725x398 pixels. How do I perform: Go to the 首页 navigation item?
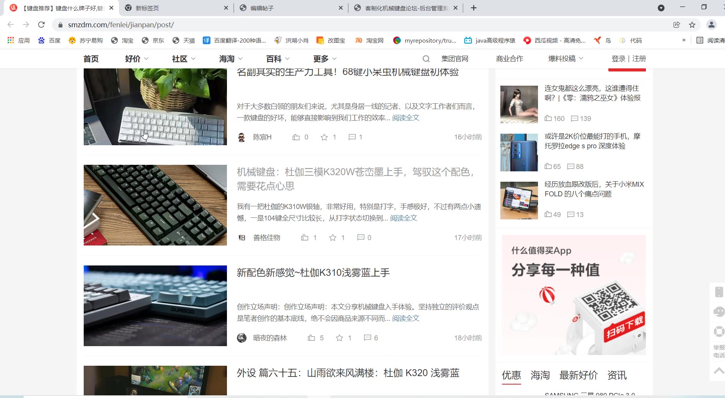[x=91, y=59]
